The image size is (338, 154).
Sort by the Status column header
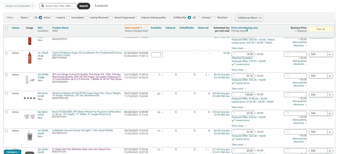16,28
